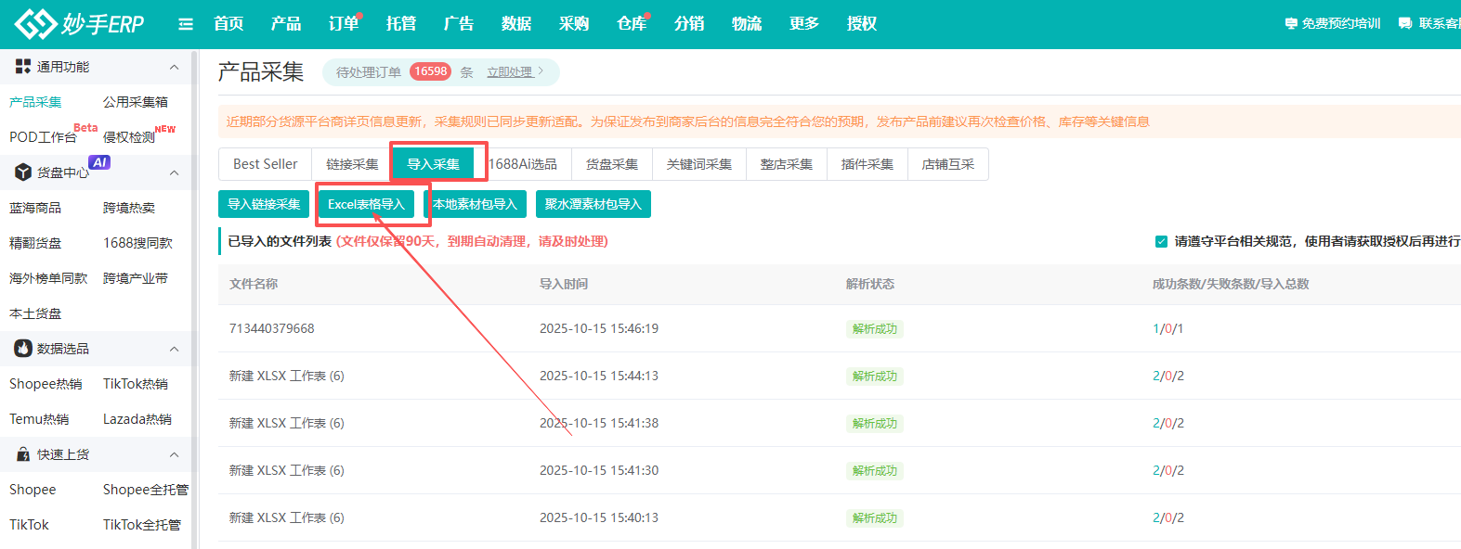The height and width of the screenshot is (549, 1461).
Task: Click the Excel表格导入 button
Action: tap(366, 204)
